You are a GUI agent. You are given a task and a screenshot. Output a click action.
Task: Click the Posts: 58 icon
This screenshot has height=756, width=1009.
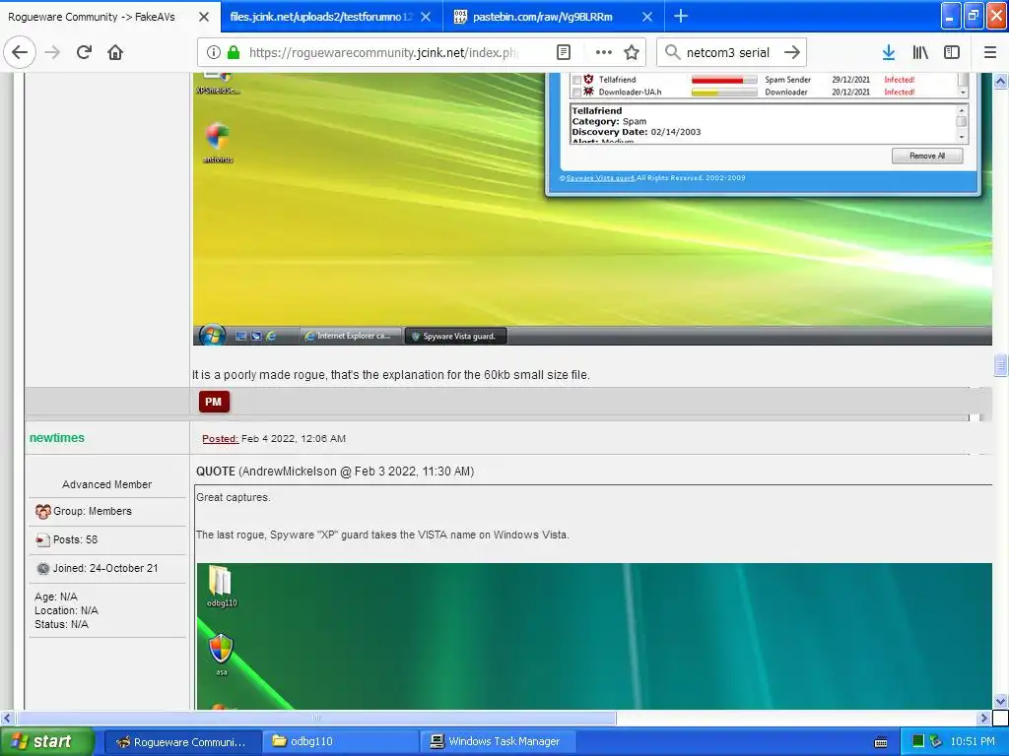42,540
